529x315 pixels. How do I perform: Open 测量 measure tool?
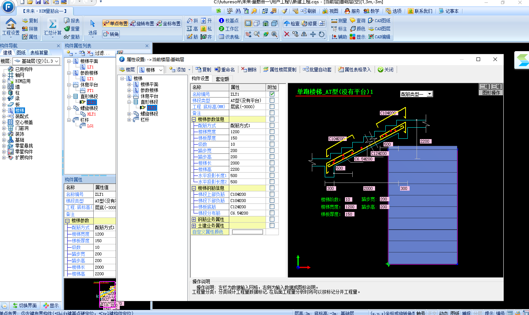[339, 21]
